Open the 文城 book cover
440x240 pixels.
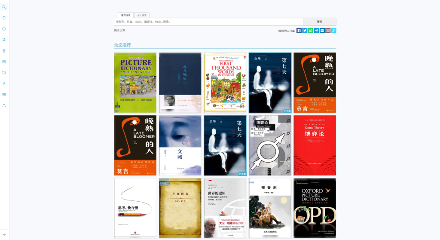[x=180, y=145]
